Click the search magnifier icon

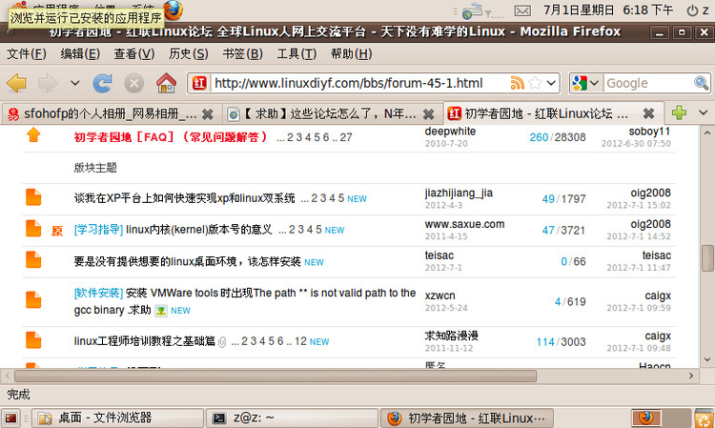(x=701, y=83)
